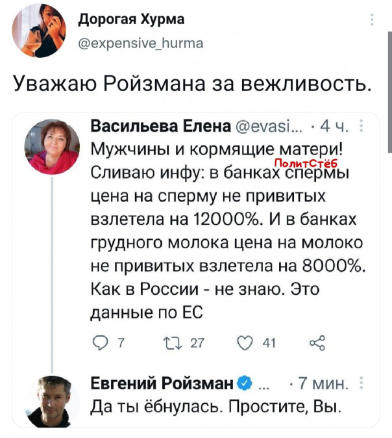The width and height of the screenshot is (392, 438).
Task: Click the Дорогая Хурма display name
Action: coord(131,19)
